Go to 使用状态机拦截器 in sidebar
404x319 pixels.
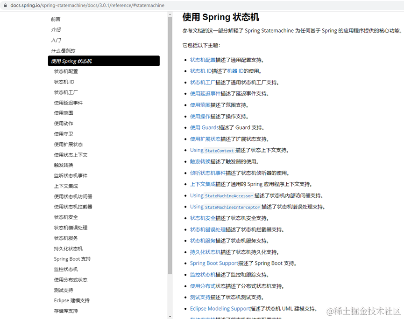73,207
